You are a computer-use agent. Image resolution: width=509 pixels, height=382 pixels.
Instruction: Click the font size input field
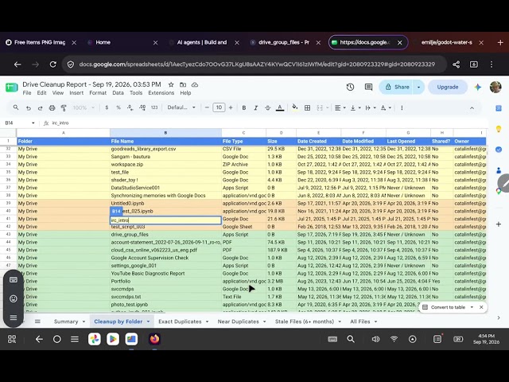point(219,107)
